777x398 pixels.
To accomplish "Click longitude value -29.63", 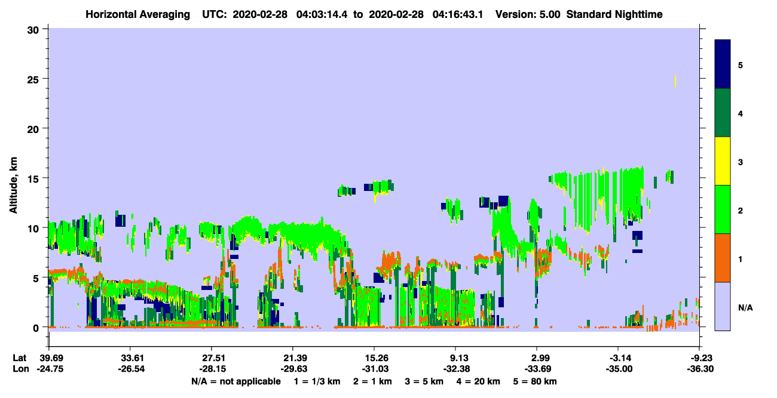I will pyautogui.click(x=293, y=369).
